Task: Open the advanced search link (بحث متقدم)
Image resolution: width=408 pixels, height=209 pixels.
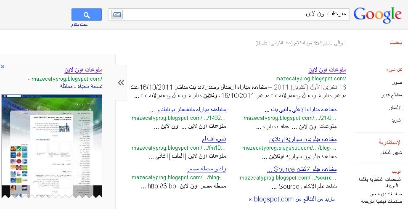Action: [79, 25]
